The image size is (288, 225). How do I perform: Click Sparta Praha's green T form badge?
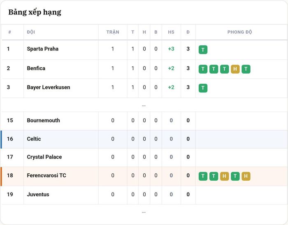[203, 50]
